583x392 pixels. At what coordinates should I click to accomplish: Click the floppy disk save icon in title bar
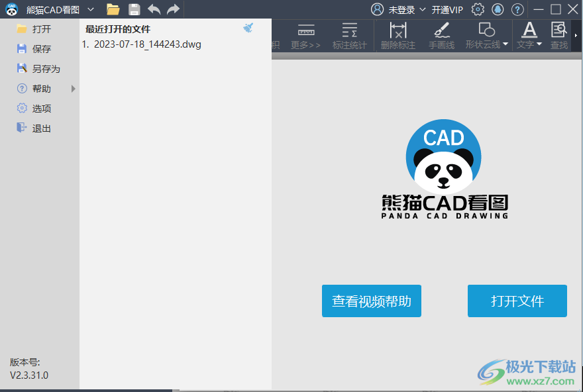(134, 9)
